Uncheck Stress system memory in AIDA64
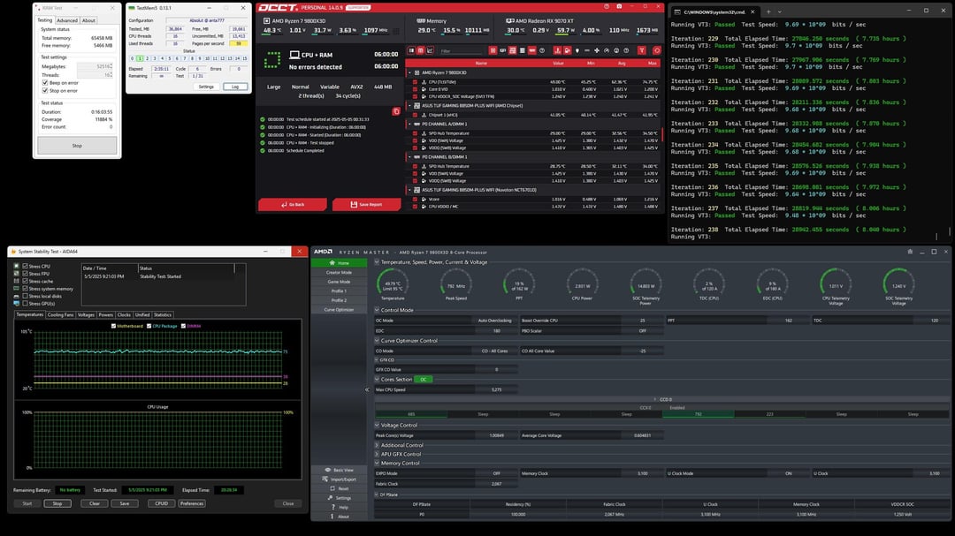The height and width of the screenshot is (536, 955). (25, 289)
